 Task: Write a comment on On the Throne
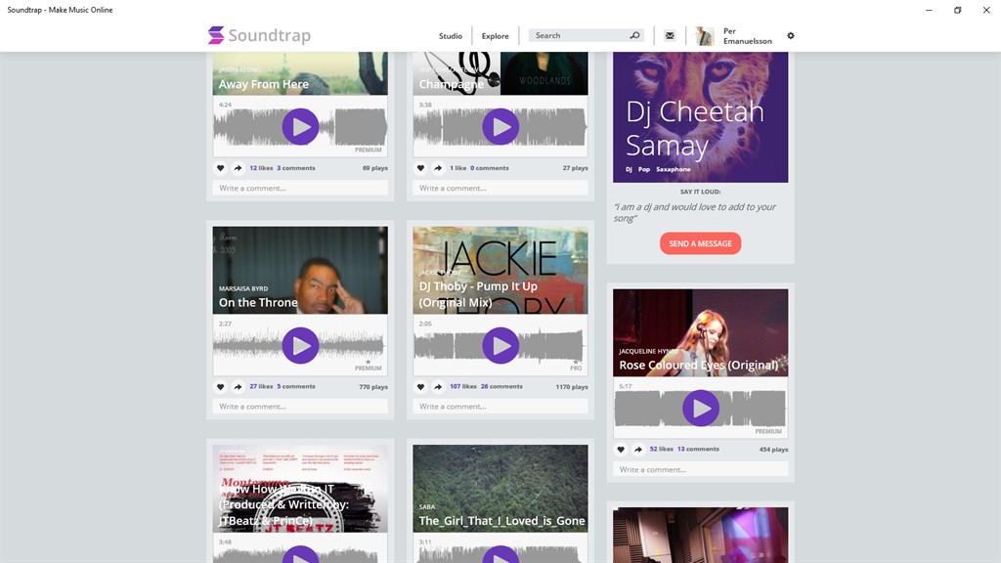300,406
